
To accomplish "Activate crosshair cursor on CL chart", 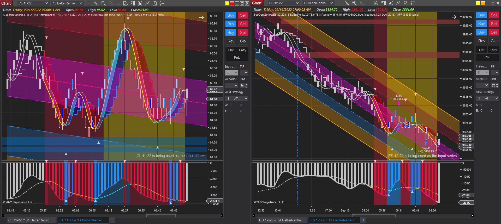I will point(118,3).
